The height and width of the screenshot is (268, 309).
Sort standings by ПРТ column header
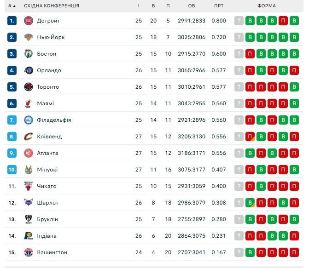tap(219, 6)
